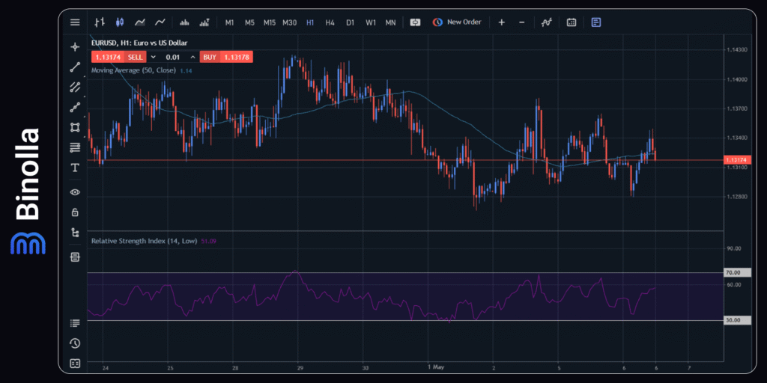Toggle the drawings lock icon
Image resolution: width=767 pixels, height=383 pixels.
(75, 212)
